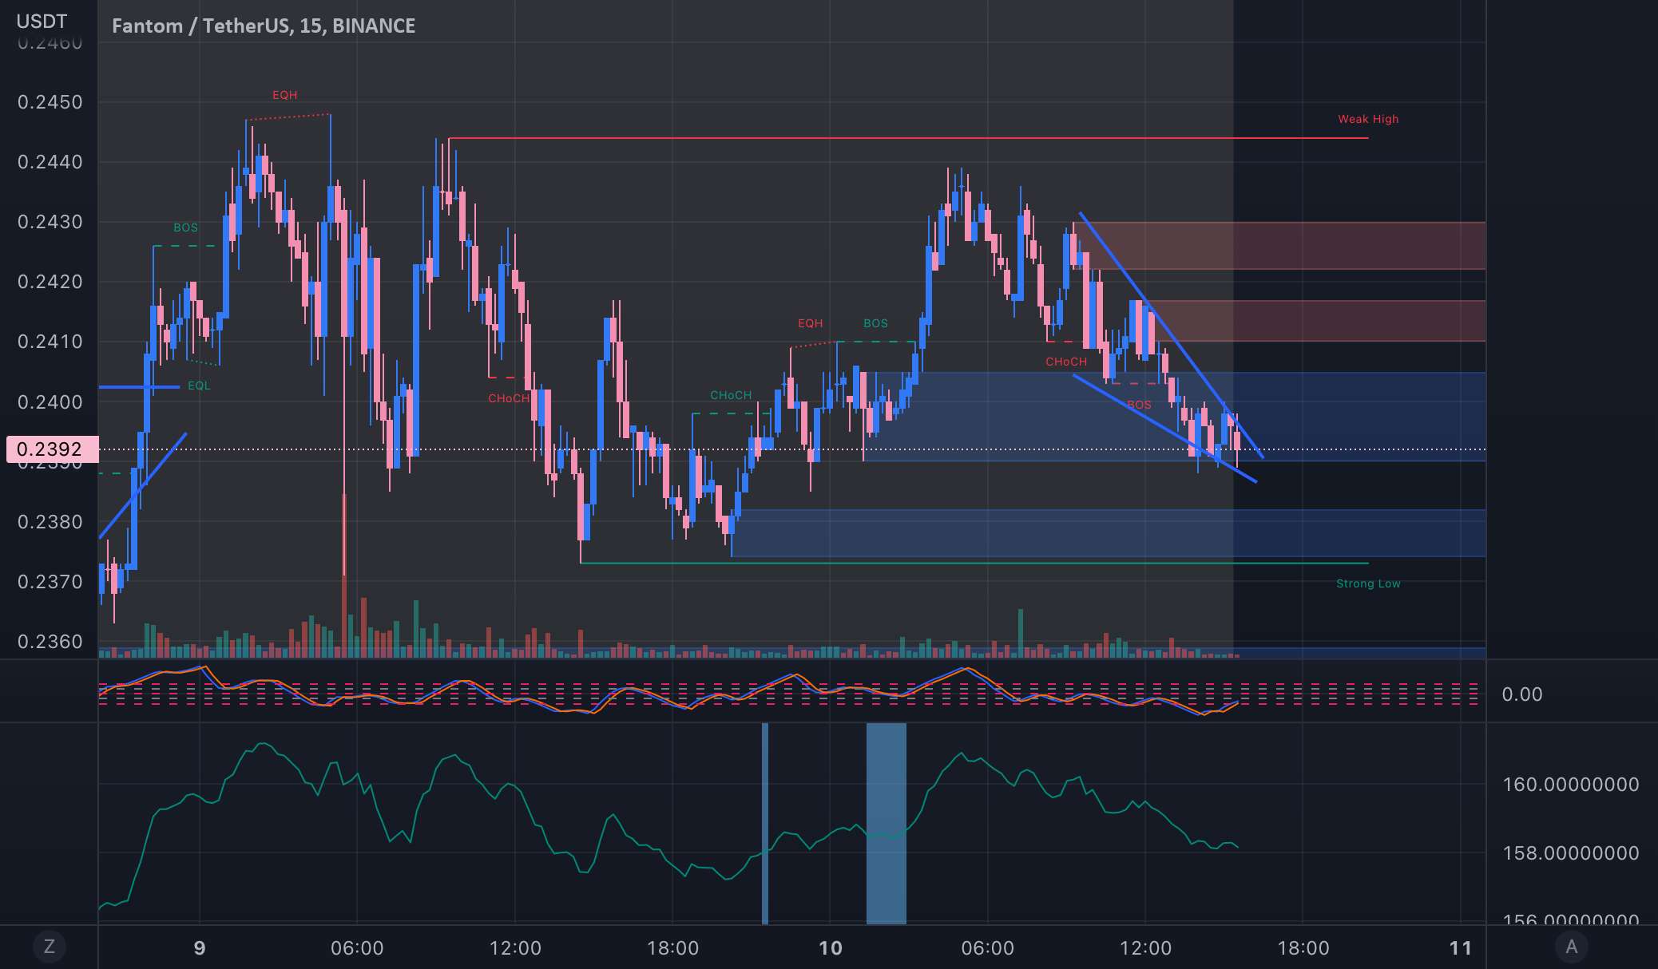Click the leftmost green BOS label
1658x969 pixels.
(185, 227)
